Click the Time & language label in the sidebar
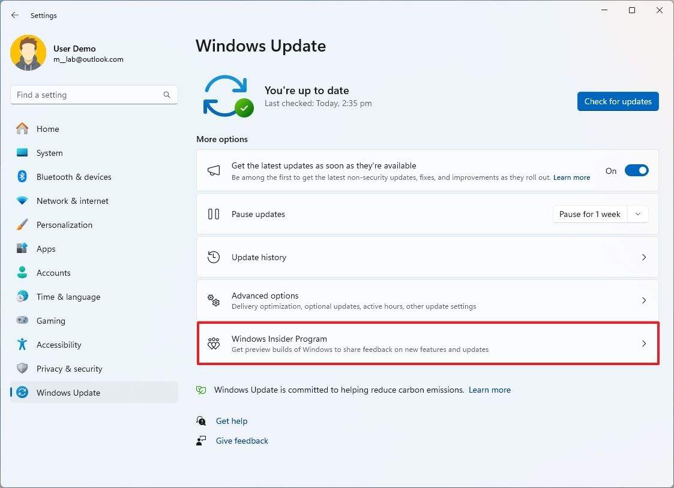674x488 pixels. tap(68, 297)
